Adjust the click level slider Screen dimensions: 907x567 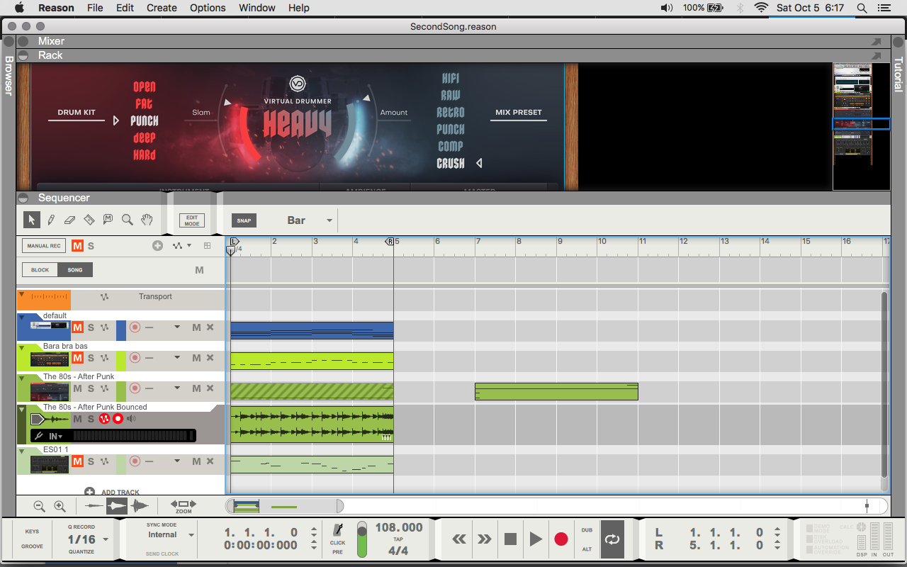[x=362, y=539]
